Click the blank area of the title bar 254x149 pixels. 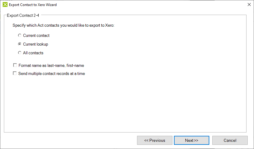(x=146, y=5)
